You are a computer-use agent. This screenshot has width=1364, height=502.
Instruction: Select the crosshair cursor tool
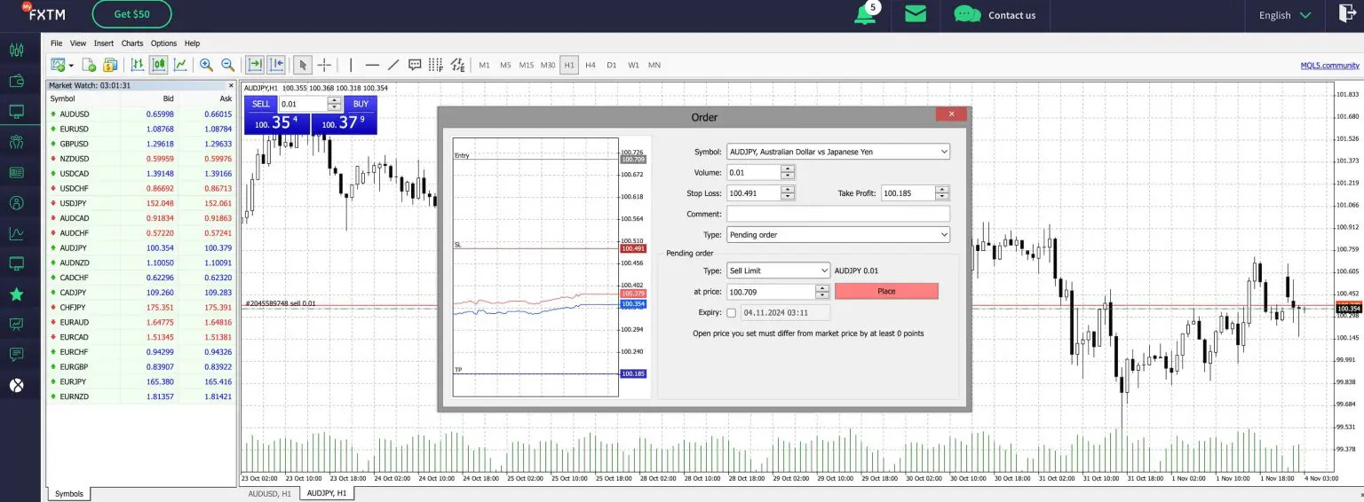click(325, 65)
